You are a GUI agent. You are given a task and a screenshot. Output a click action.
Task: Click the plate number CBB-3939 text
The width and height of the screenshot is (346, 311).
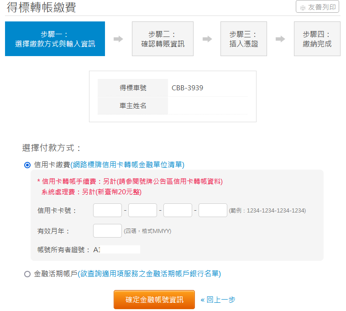coord(187,88)
